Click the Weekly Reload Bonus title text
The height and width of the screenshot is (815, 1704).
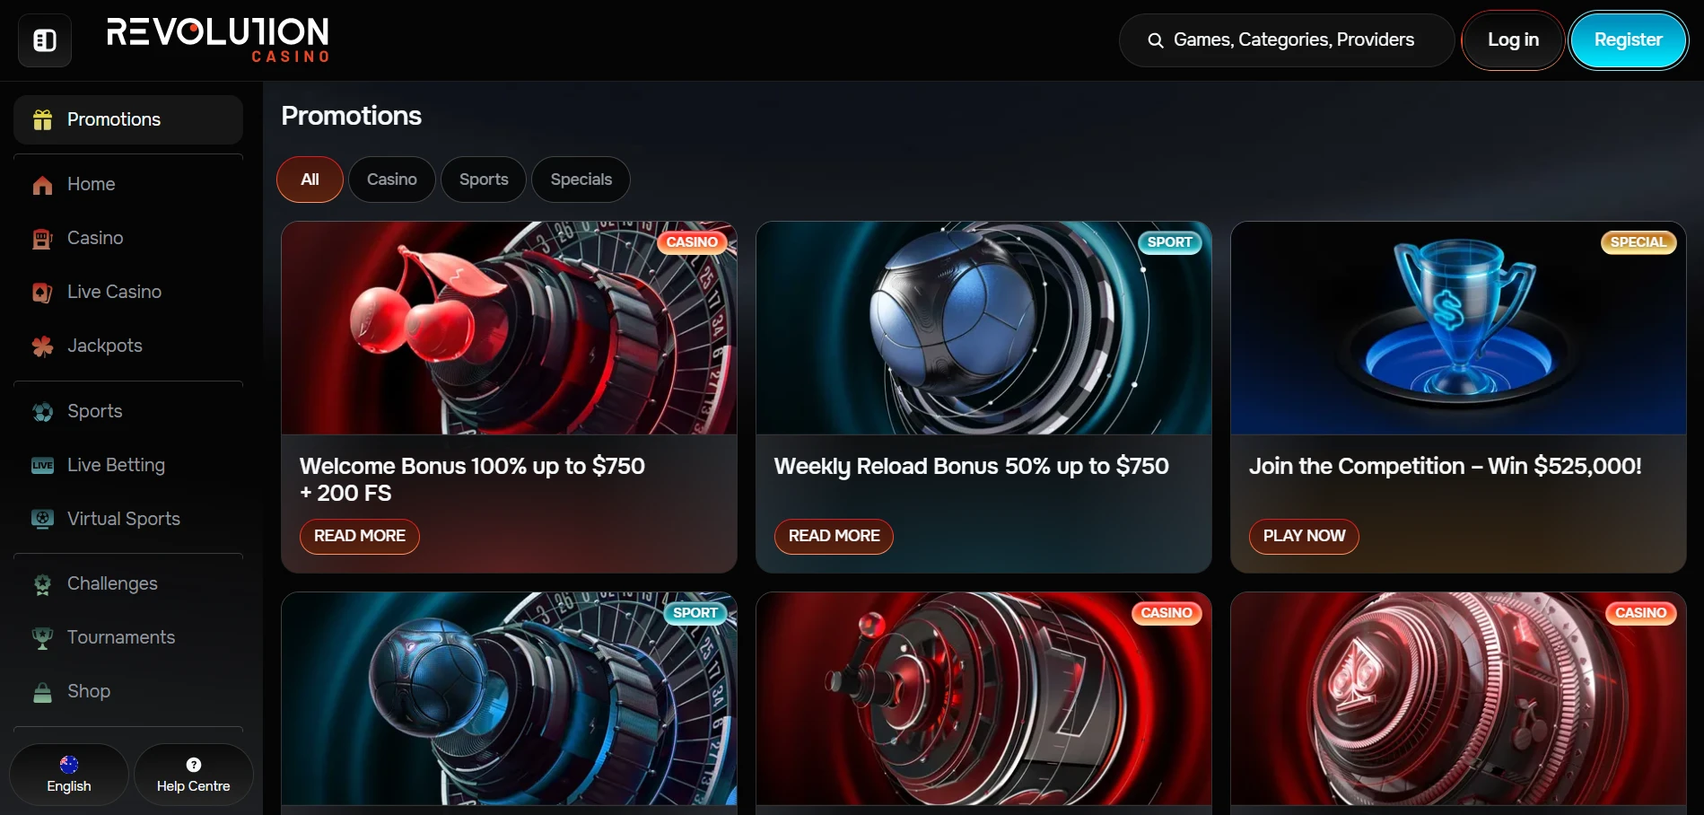[x=972, y=466]
